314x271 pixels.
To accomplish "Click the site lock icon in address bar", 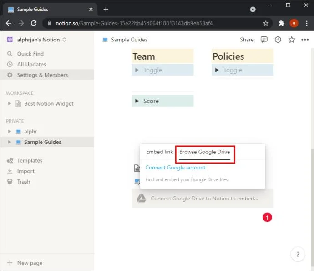I will click(x=49, y=23).
